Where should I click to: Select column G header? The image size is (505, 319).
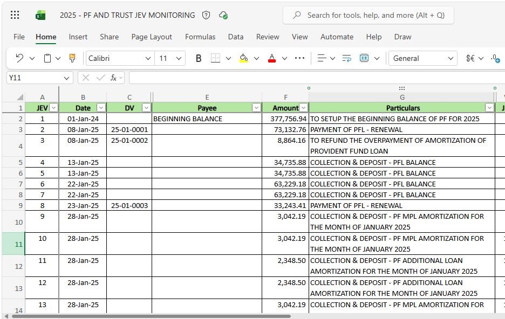tap(402, 97)
